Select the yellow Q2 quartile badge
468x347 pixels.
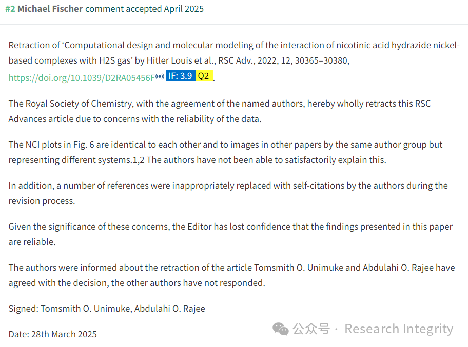(204, 76)
